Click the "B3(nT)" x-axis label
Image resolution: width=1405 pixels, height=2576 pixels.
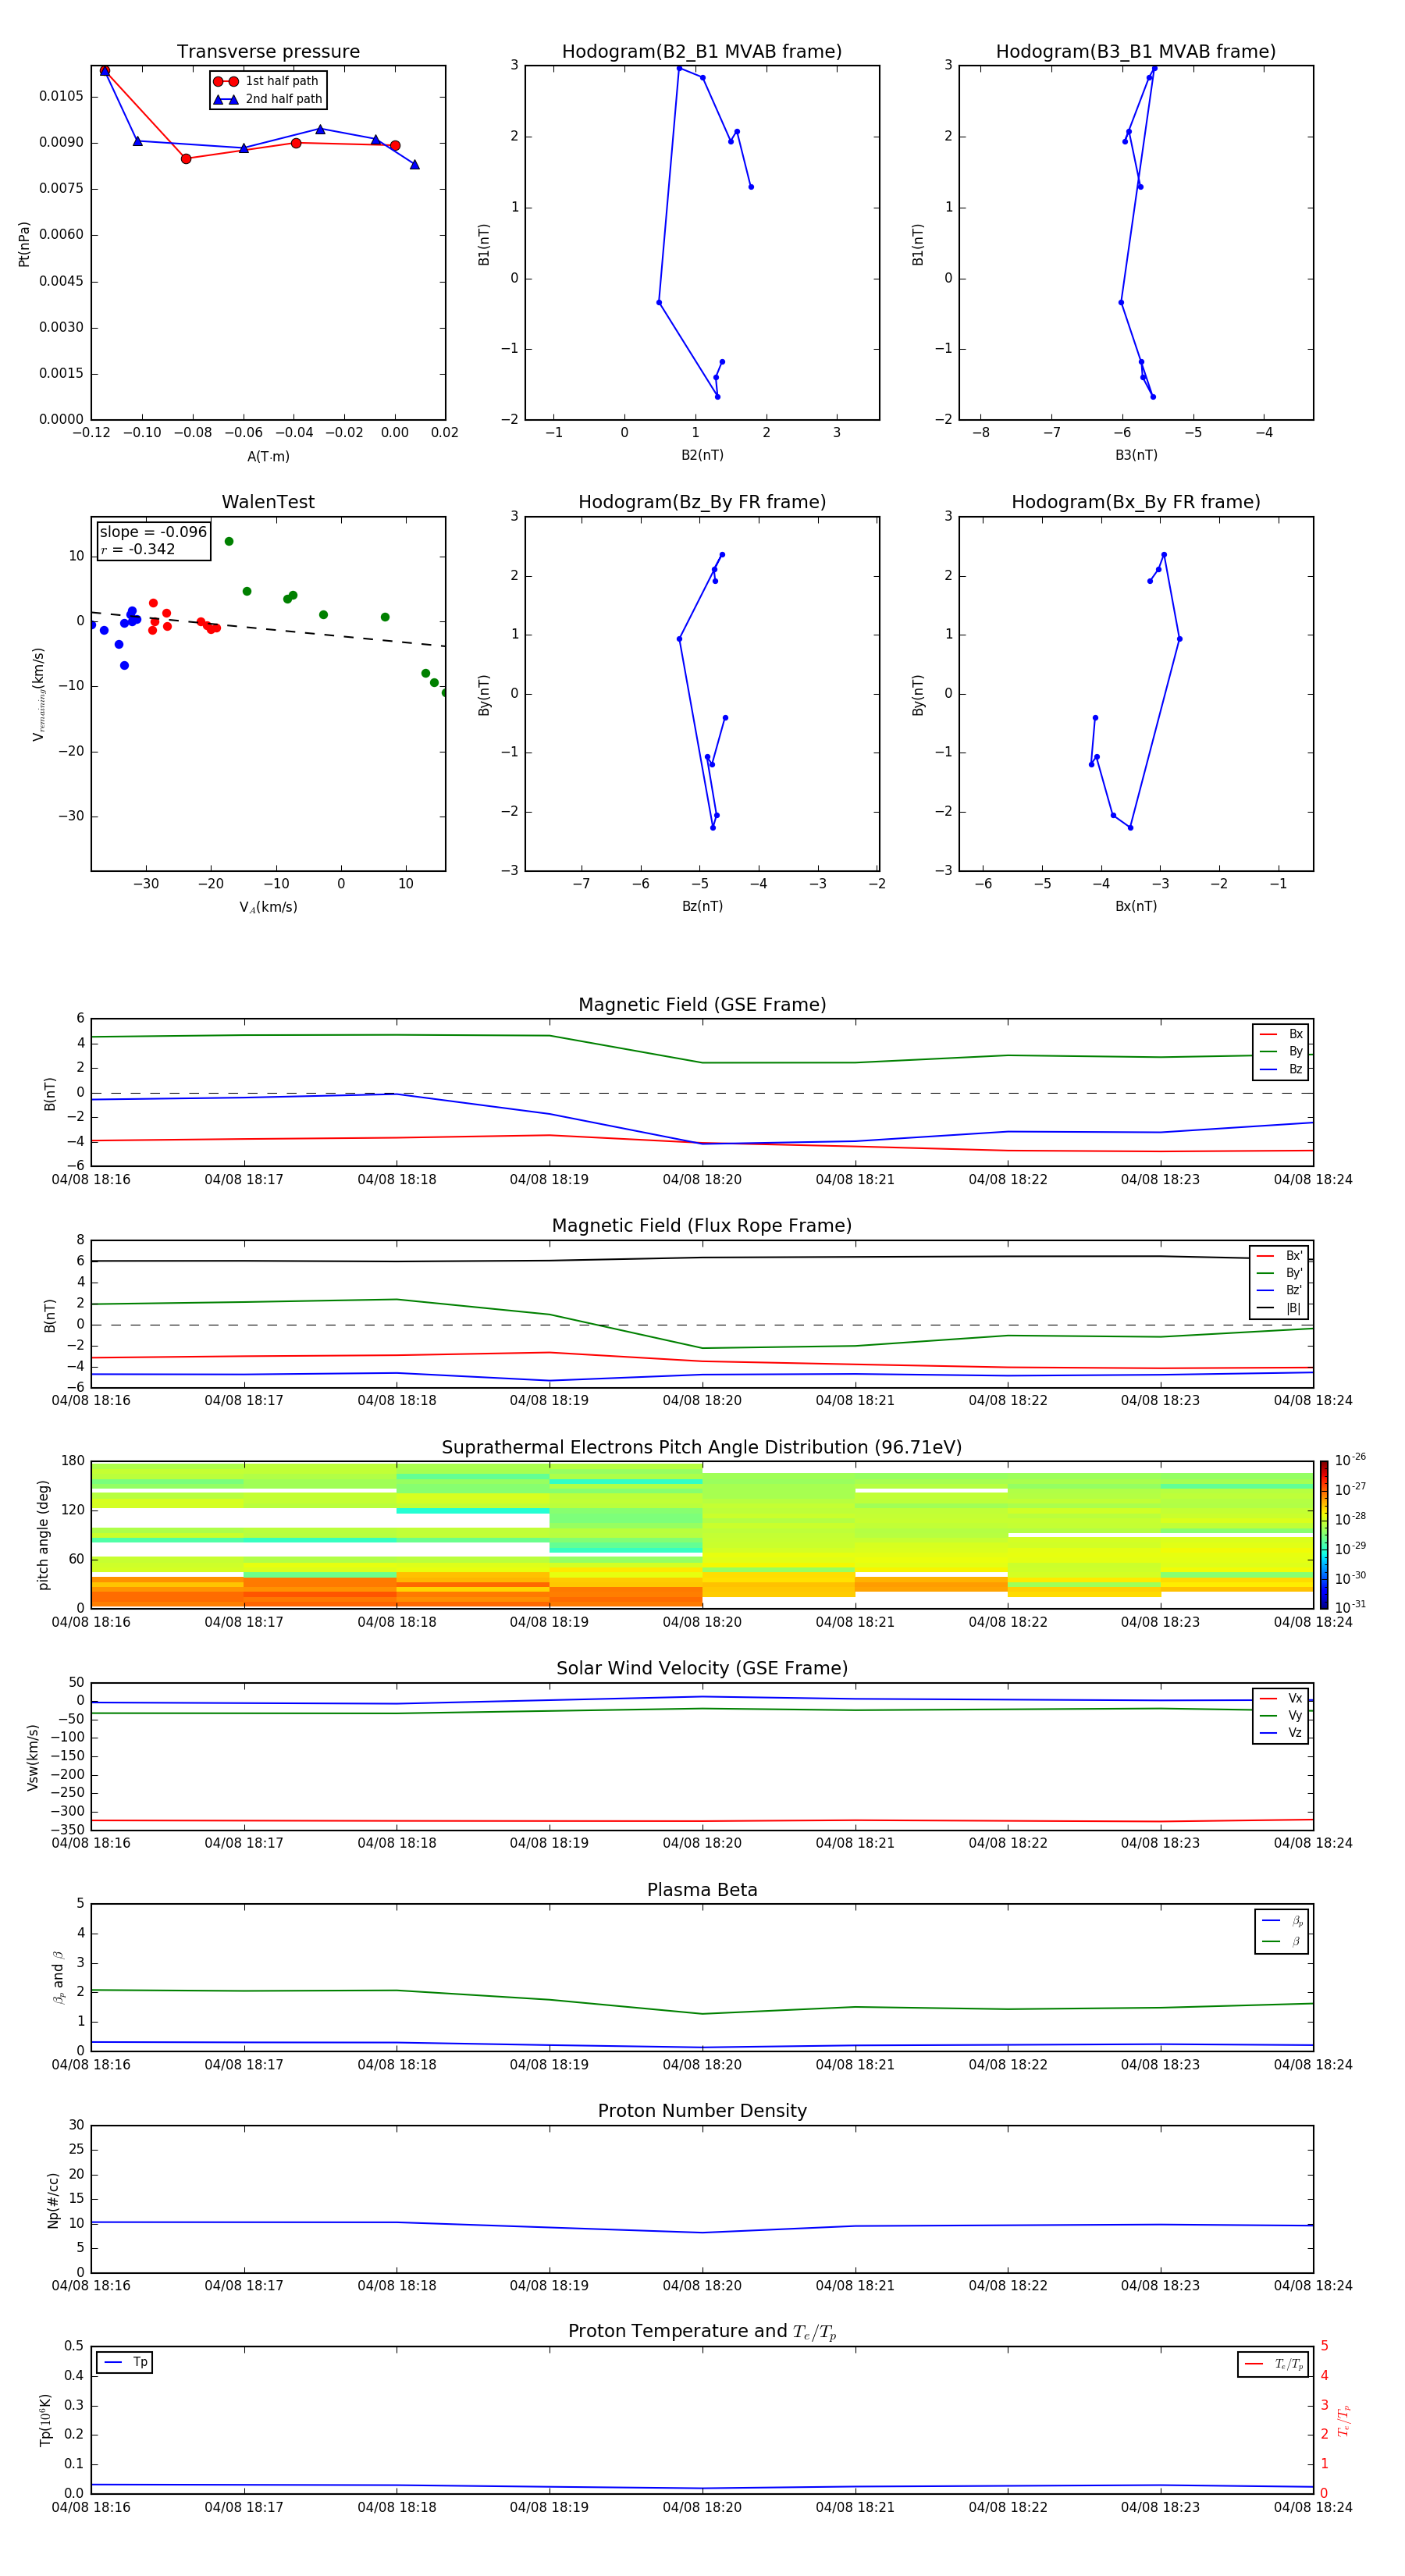[1136, 455]
